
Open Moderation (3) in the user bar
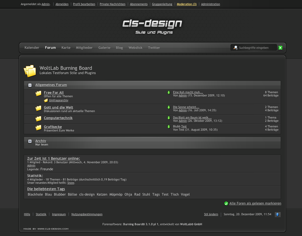[187, 4]
